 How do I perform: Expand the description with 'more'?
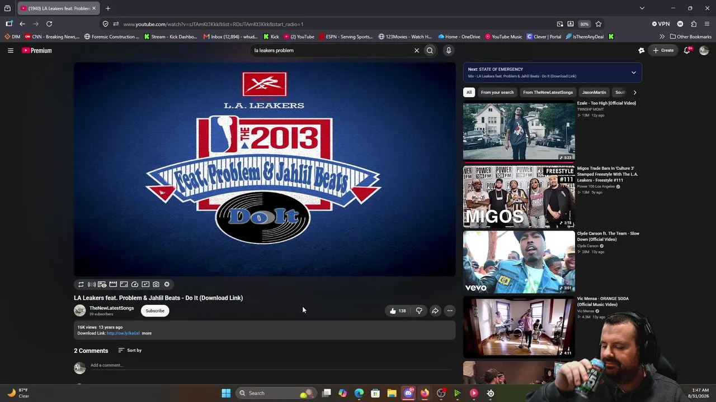pos(147,333)
